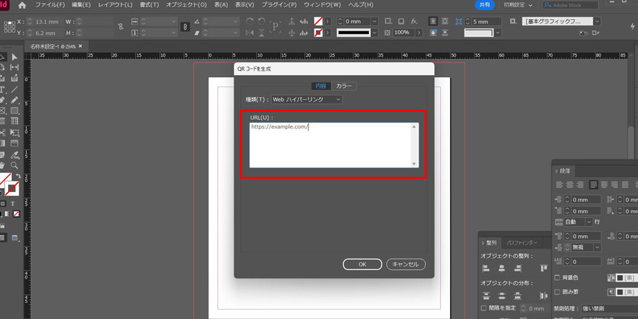Enable the 背景色 checkbox
638x319 pixels.
(x=558, y=277)
